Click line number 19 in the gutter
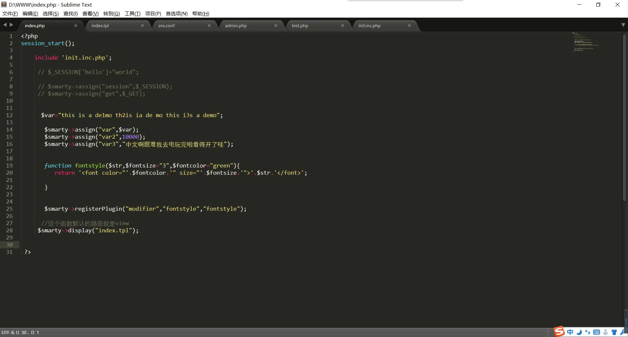628x337 pixels. [9, 166]
